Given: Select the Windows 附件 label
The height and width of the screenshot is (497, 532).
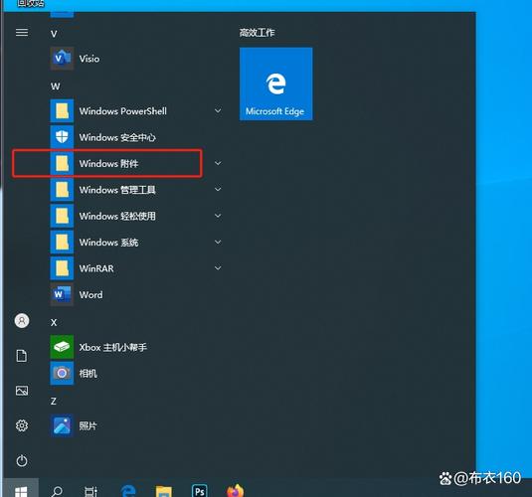Looking at the screenshot, I should [x=108, y=164].
